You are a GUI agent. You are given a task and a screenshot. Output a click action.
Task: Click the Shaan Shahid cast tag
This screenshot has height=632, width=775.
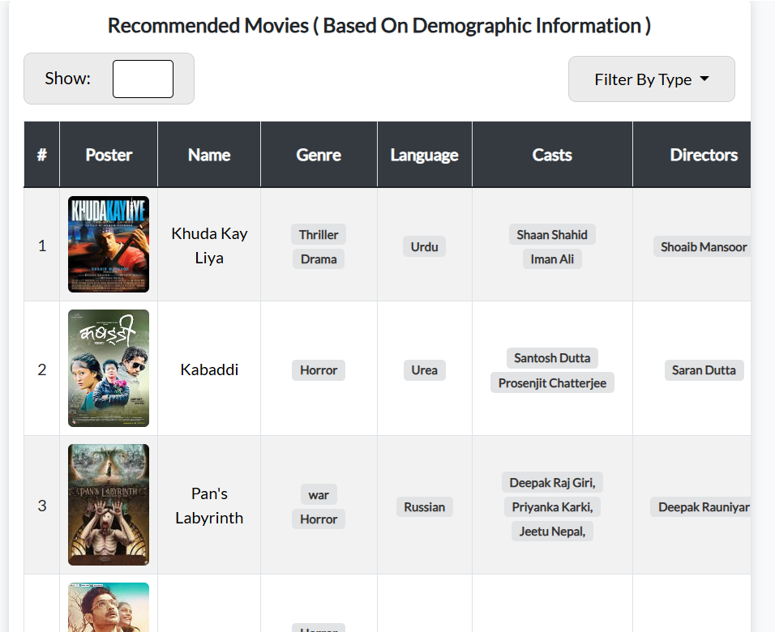tap(552, 234)
